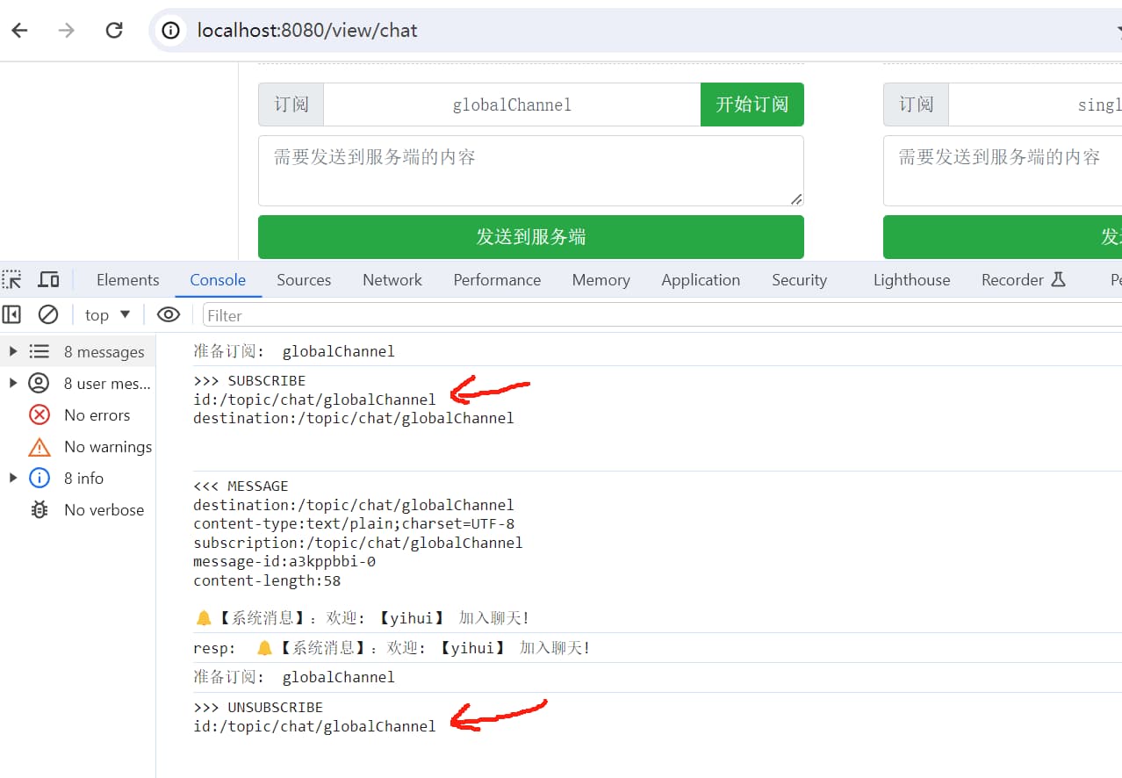Image resolution: width=1122 pixels, height=778 pixels.
Task: Expand the 8 user messages group
Action: click(x=13, y=383)
